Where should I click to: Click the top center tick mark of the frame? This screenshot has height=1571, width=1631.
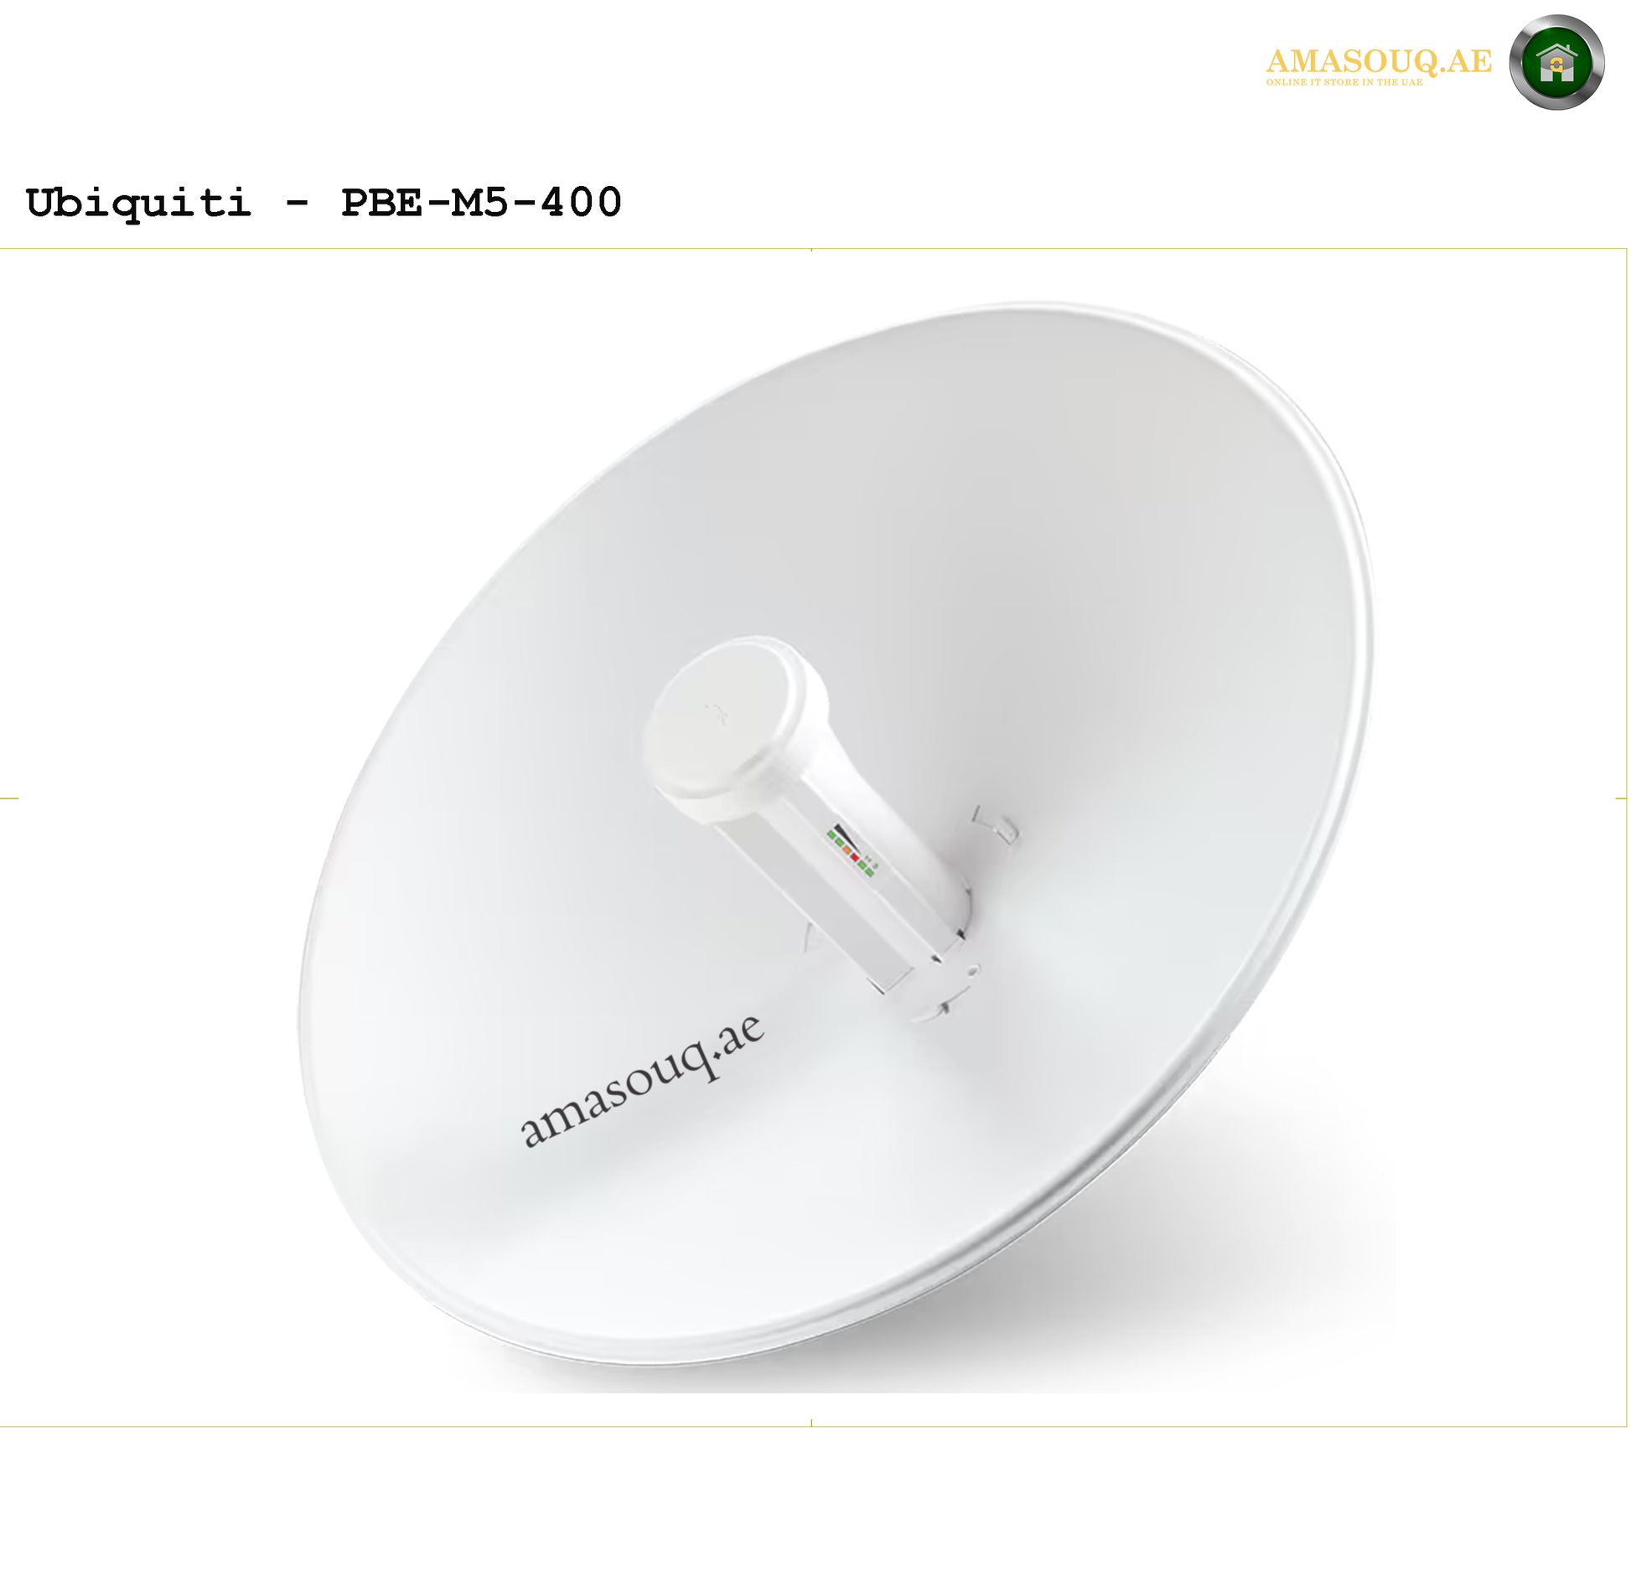point(811,250)
